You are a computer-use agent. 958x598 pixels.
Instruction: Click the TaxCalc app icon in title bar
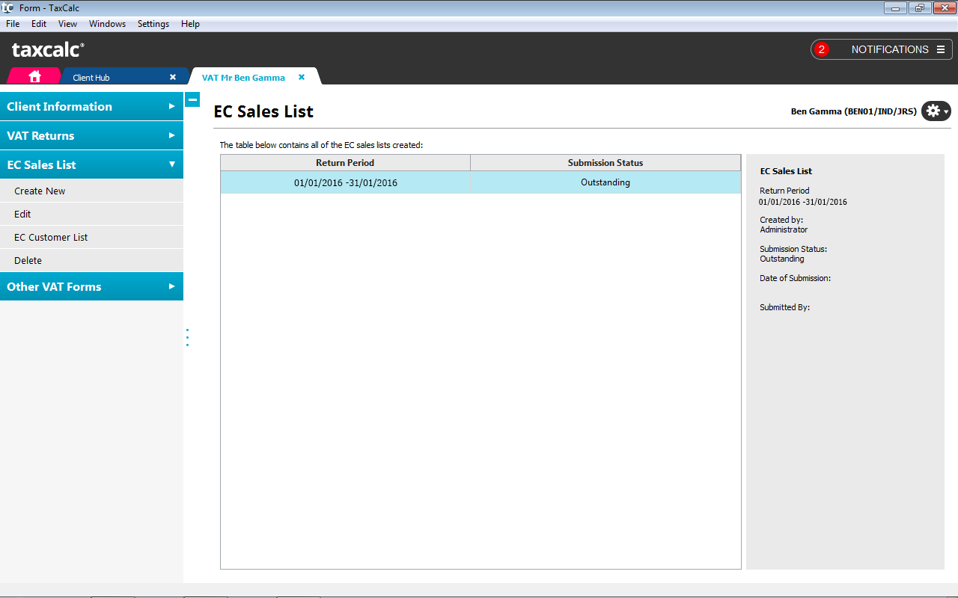tap(7, 7)
